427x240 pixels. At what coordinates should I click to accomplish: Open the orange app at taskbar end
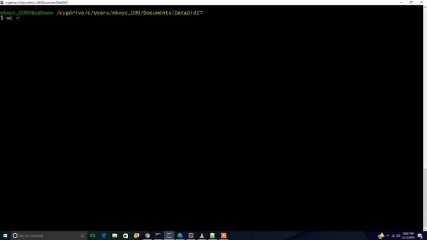pos(224,235)
